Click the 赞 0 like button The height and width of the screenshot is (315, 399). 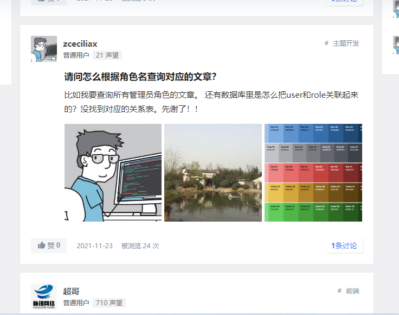click(49, 245)
